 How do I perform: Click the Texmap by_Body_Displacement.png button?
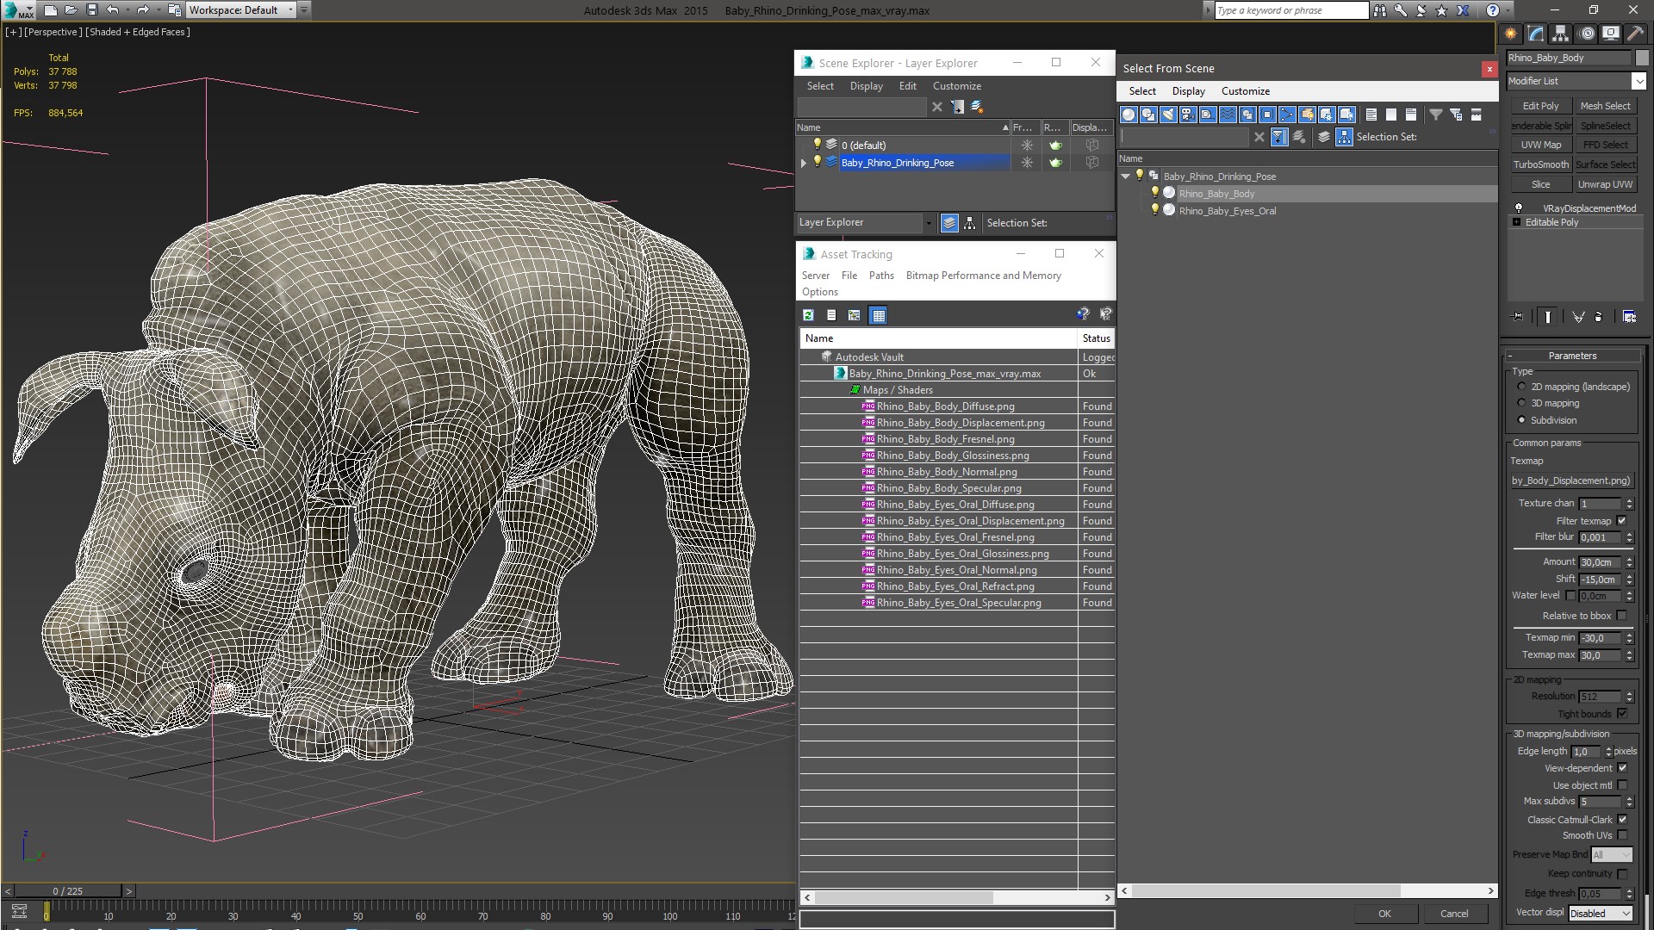coord(1572,480)
